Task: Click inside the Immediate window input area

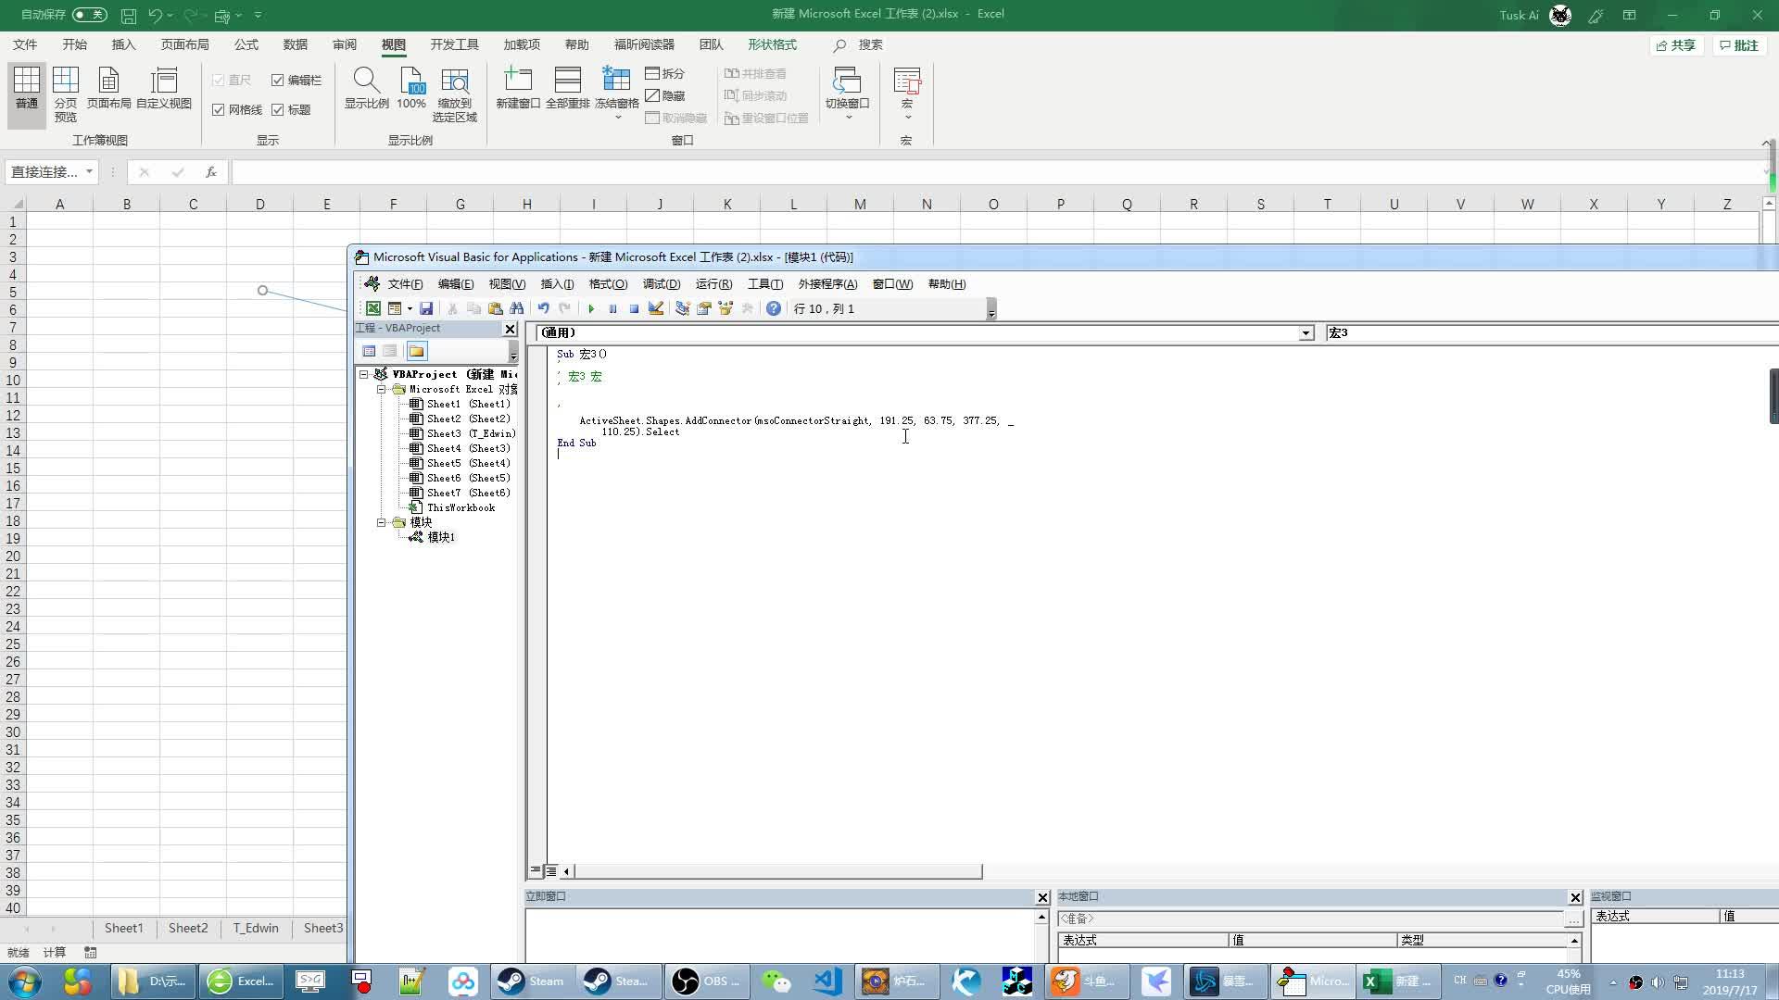Action: 779,935
